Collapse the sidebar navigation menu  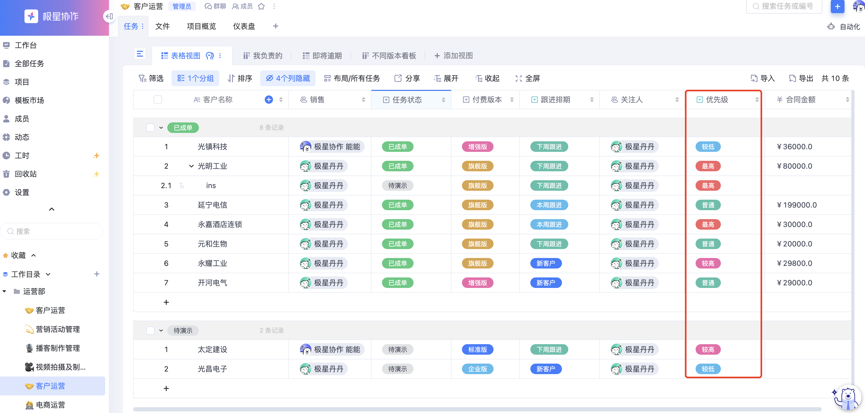(52, 209)
